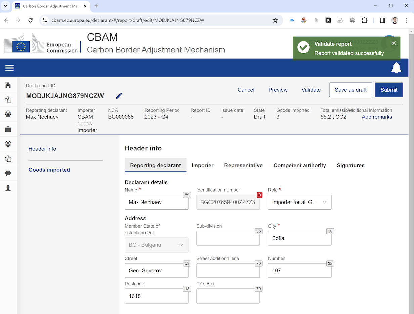Open profile section via person-in-circle icon
The height and width of the screenshot is (314, 414).
coord(8,144)
